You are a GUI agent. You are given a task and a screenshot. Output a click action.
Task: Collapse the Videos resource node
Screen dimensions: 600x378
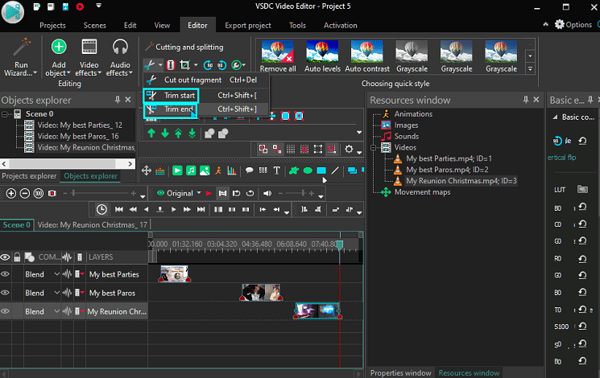pos(373,147)
